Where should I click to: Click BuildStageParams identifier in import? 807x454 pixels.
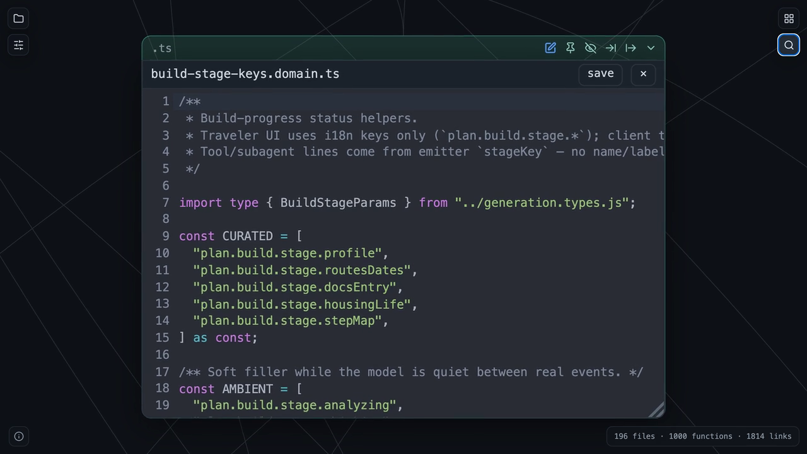339,203
